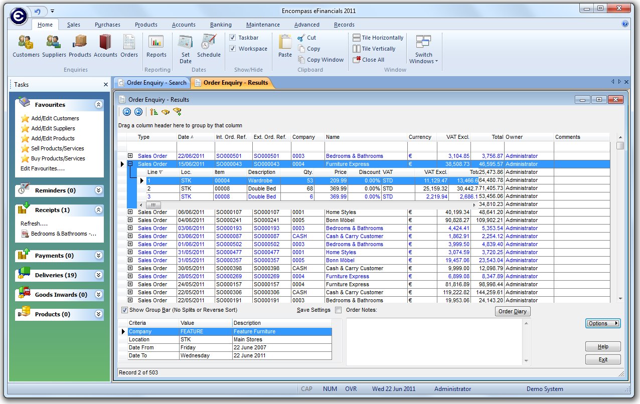This screenshot has width=640, height=404.
Task: Click the help question mark icon
Action: [625, 24]
